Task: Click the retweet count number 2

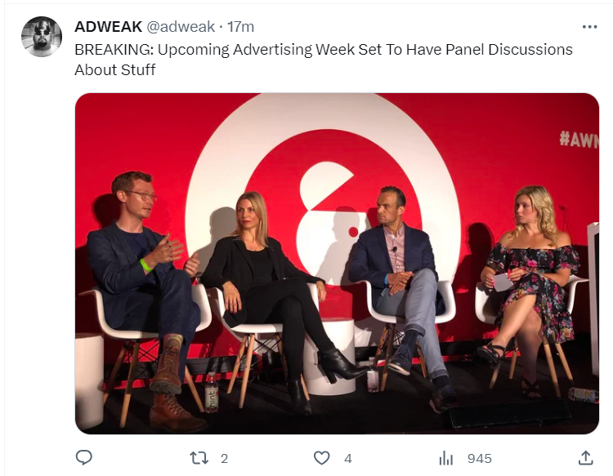Action: [x=224, y=458]
